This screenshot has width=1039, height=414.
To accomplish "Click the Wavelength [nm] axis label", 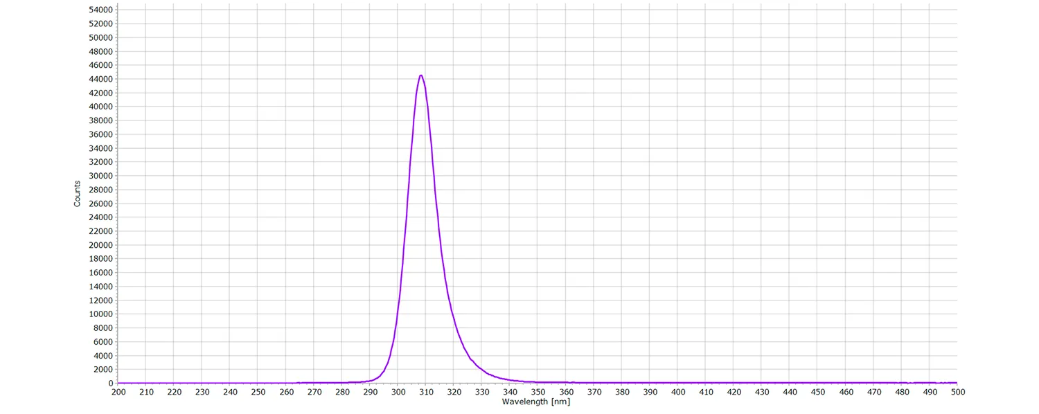I will coord(538,402).
